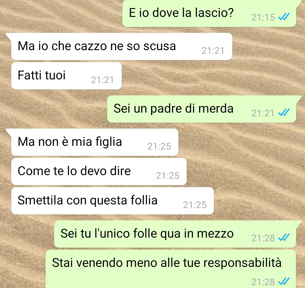
Task: Tap the read ticks on 'Sei tu l'unico folle'
Action: click(x=284, y=237)
